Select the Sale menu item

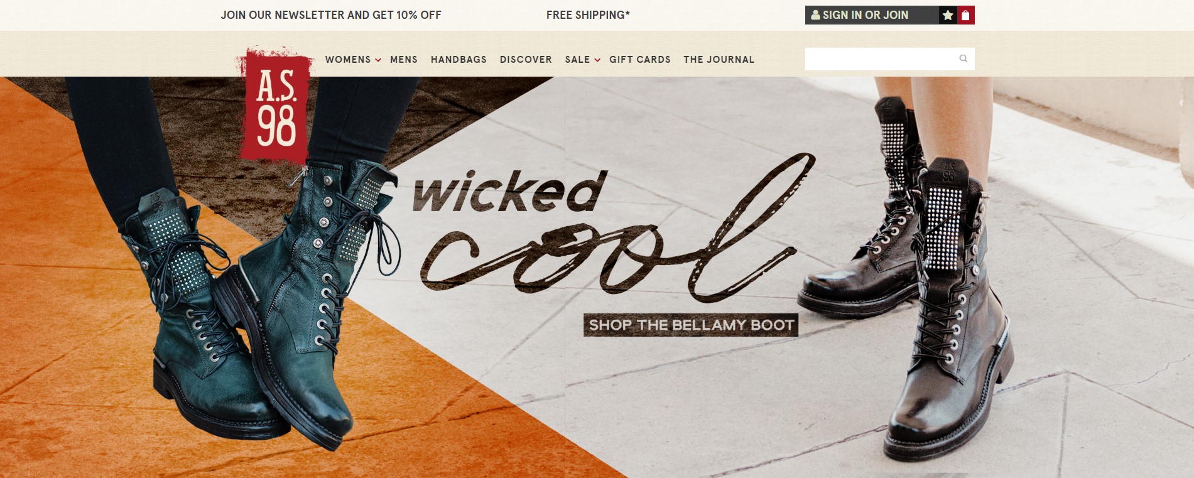[x=577, y=59]
